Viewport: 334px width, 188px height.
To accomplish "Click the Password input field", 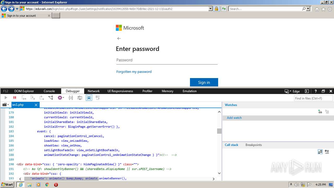I will point(167,60).
